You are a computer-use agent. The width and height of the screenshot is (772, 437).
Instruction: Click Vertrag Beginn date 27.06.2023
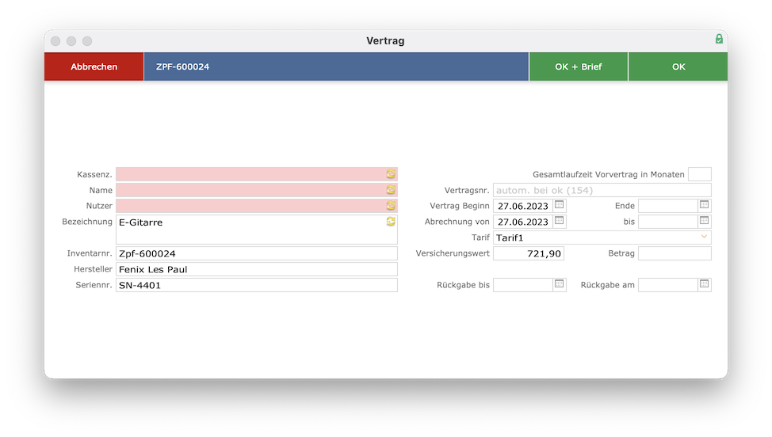(x=523, y=206)
